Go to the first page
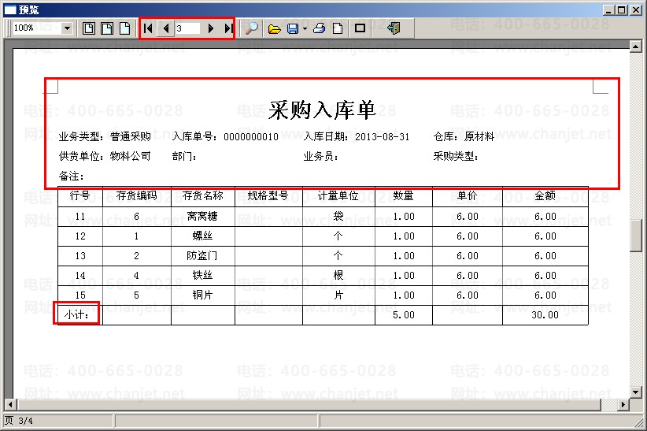Viewport: 647px width, 431px height. (148, 28)
